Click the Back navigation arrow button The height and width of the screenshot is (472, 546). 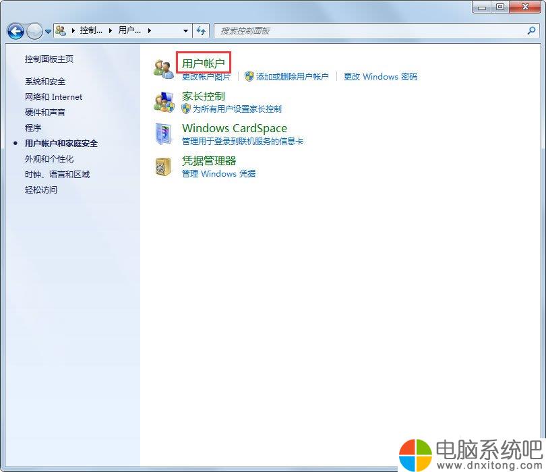click(x=16, y=31)
